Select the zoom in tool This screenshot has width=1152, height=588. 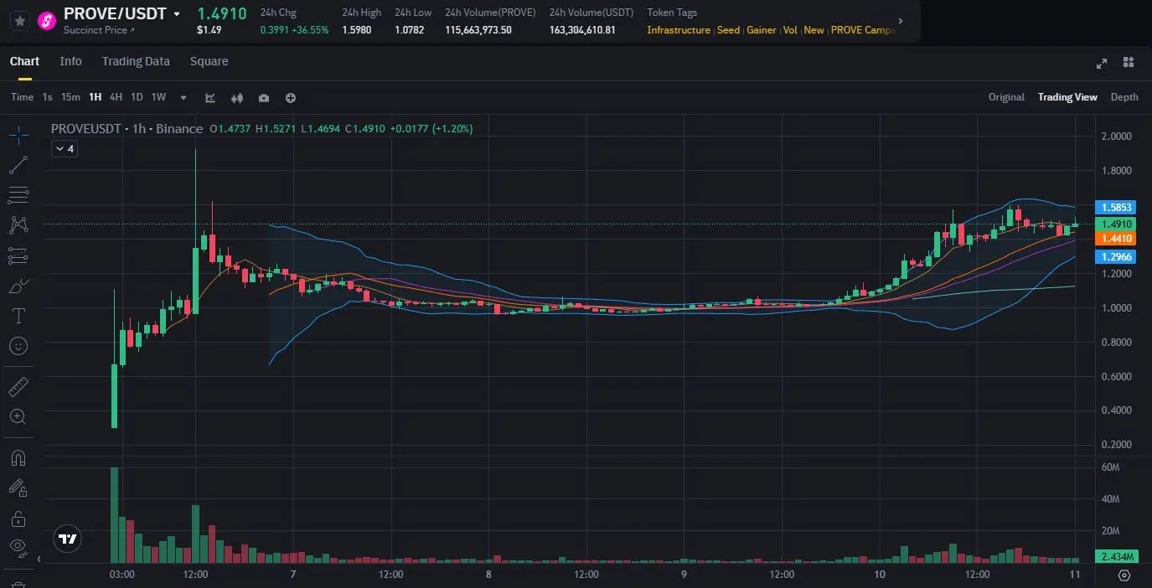(x=18, y=416)
